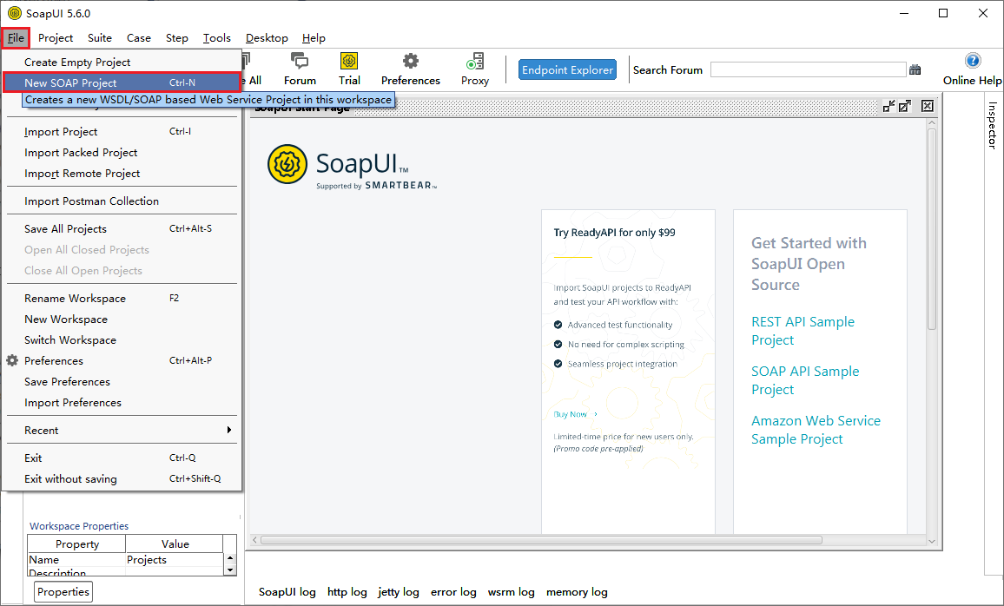The width and height of the screenshot is (1004, 606).
Task: Click the Online Help icon
Action: point(972,69)
